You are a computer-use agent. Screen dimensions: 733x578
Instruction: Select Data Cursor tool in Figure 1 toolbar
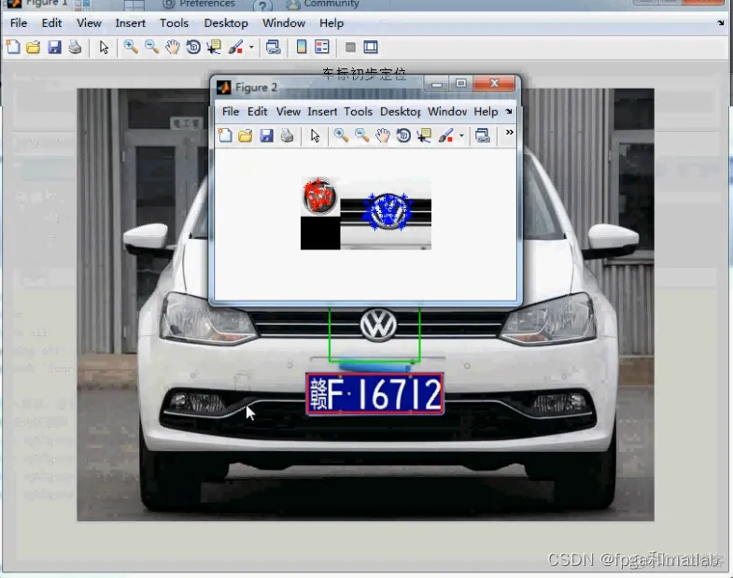(x=214, y=48)
